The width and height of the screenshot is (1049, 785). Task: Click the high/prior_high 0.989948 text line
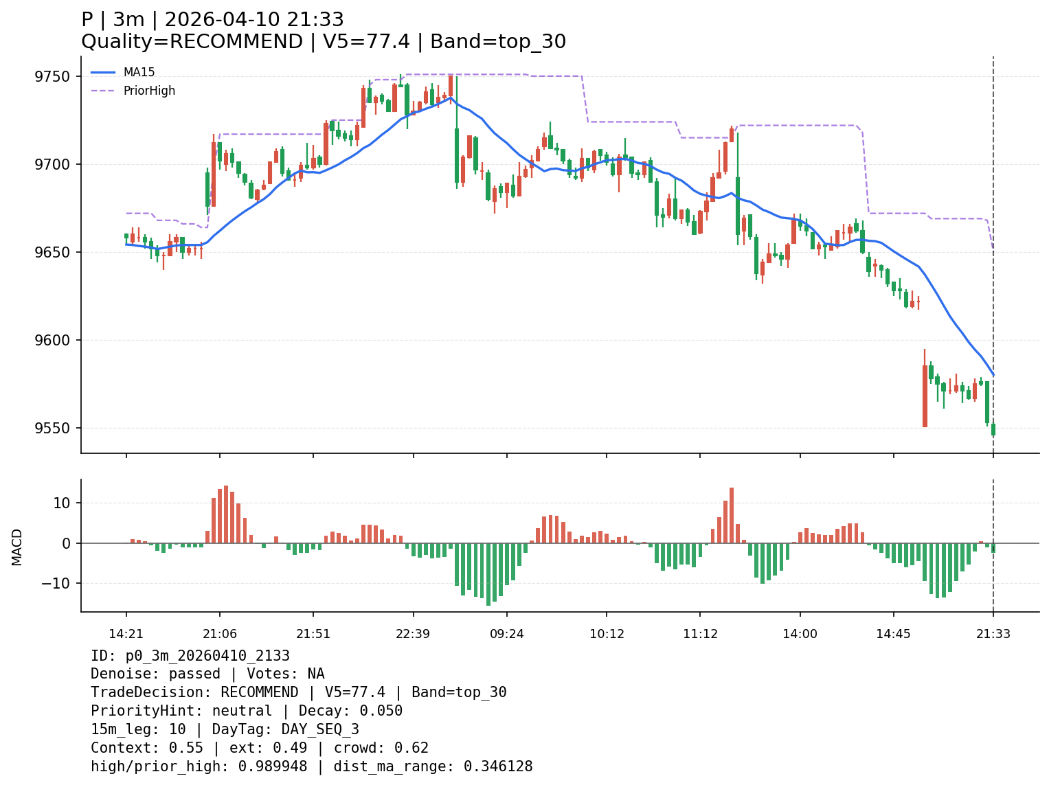coord(311,766)
